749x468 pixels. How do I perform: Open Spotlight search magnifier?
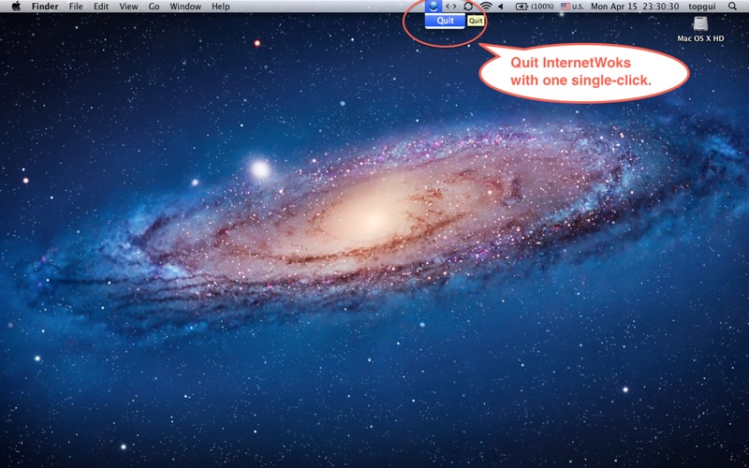click(x=733, y=7)
